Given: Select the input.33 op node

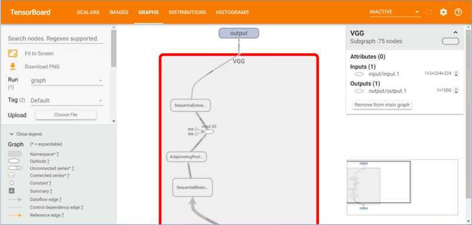Looking at the screenshot, I should point(209,131).
